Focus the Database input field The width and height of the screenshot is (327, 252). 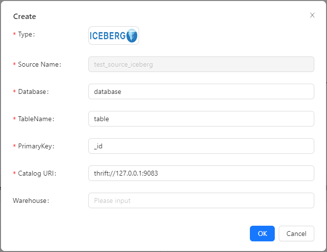click(x=201, y=91)
